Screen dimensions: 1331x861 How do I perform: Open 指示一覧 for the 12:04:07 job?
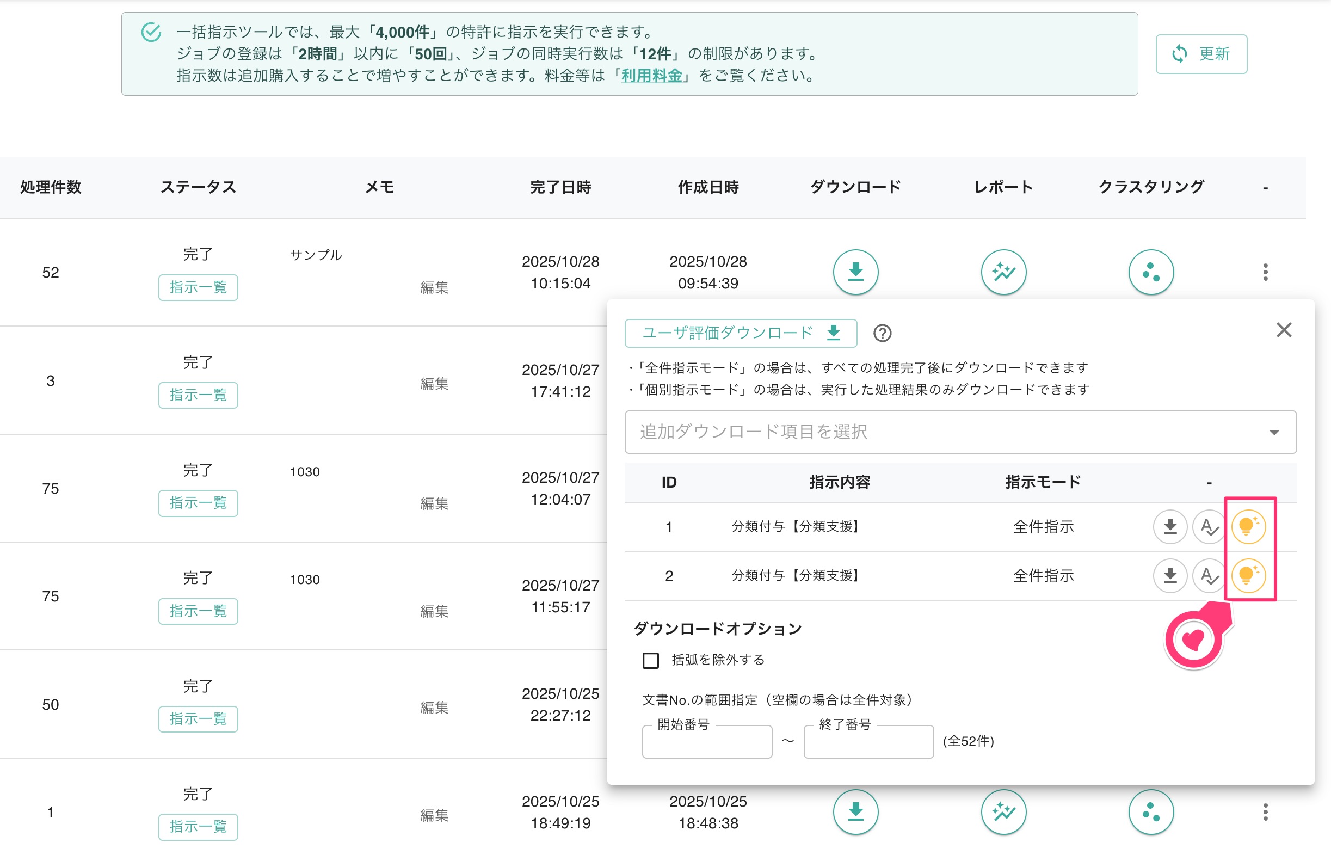(198, 503)
